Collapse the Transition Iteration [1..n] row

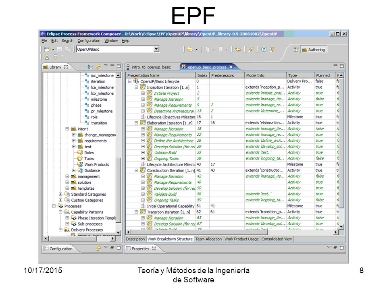point(136,211)
